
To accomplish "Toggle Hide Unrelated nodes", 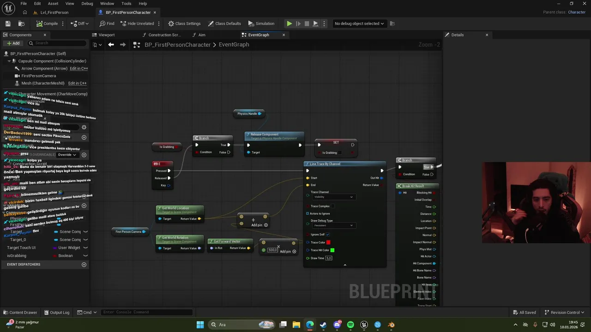I will coord(137,24).
